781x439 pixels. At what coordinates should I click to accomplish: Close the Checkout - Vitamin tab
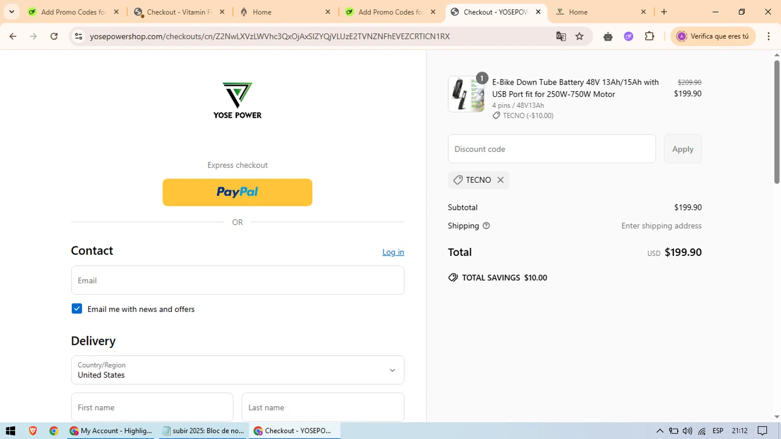(x=222, y=11)
